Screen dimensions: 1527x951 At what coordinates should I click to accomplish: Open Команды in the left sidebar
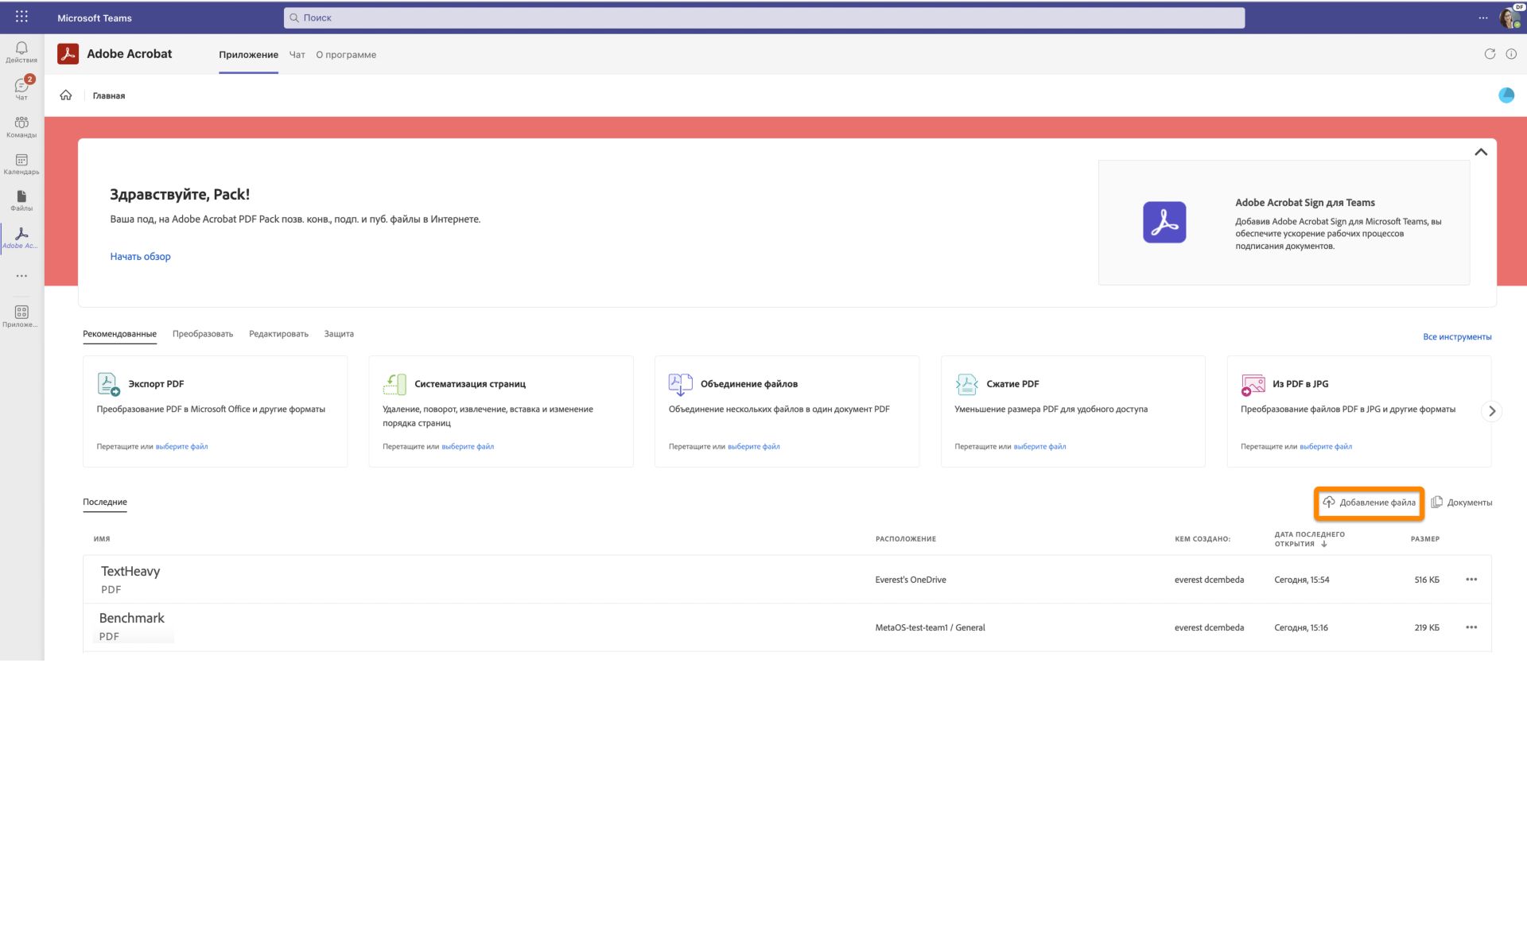[21, 126]
